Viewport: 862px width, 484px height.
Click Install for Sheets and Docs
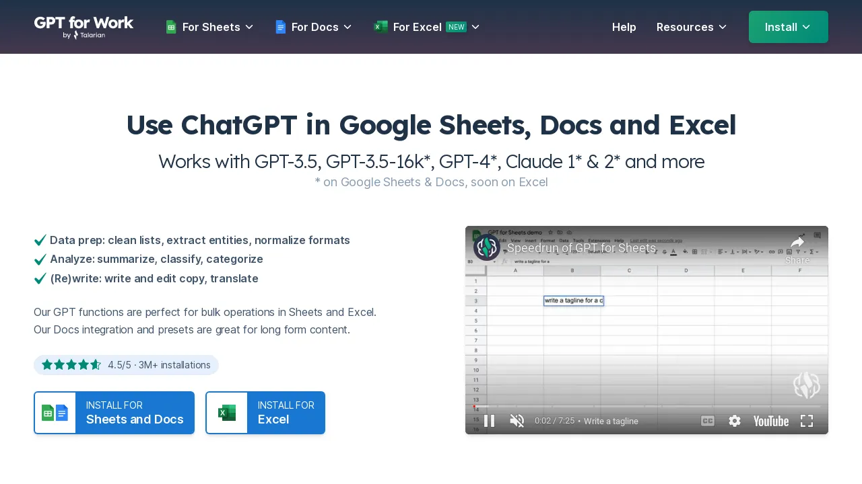[114, 412]
